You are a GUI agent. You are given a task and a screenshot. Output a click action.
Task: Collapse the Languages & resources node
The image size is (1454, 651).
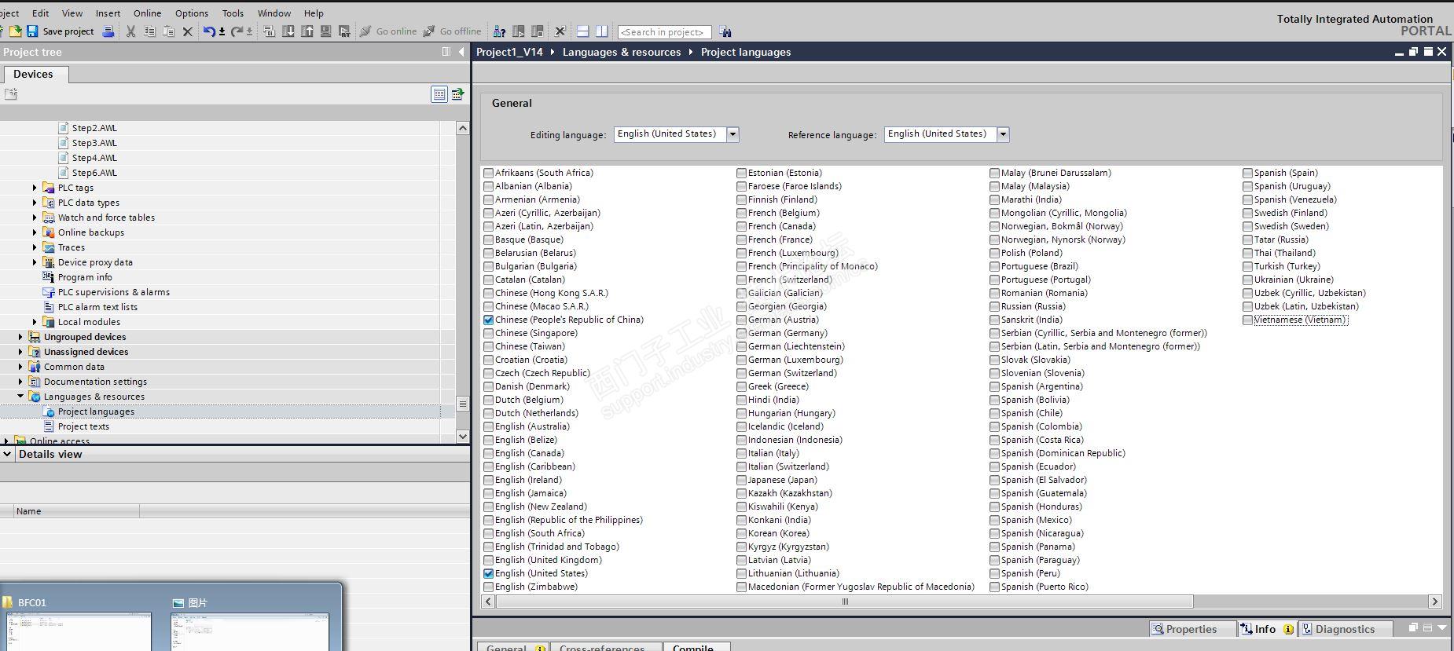click(20, 397)
